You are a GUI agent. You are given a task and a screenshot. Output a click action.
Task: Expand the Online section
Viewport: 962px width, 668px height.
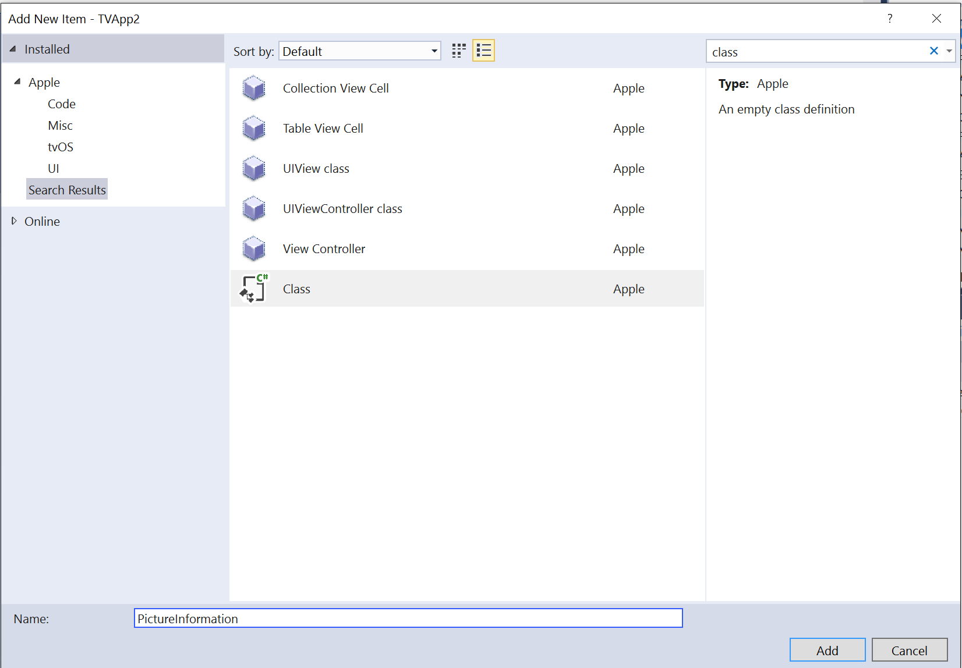point(15,221)
